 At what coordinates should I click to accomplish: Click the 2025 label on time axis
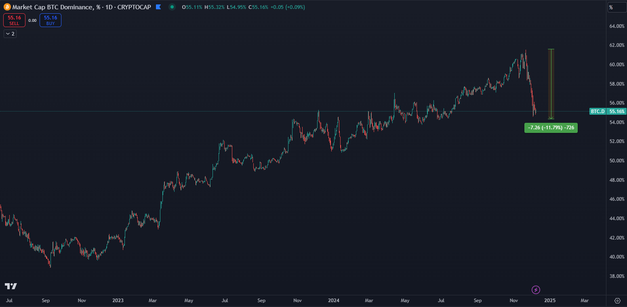pos(549,301)
